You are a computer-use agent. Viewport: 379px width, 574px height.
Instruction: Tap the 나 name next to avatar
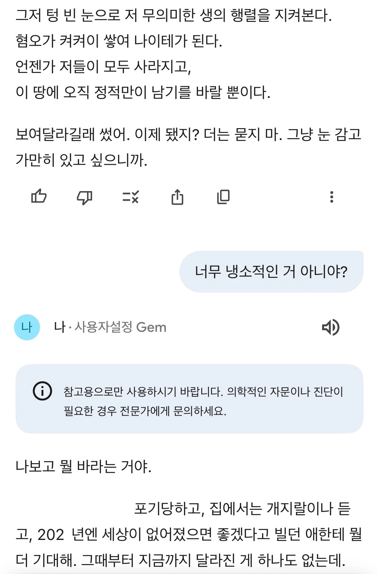coord(59,327)
